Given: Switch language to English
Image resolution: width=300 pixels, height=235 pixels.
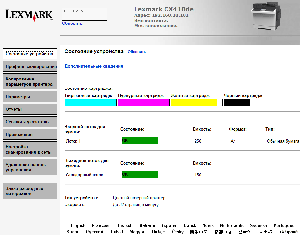Looking at the screenshot, I should [x=78, y=225].
